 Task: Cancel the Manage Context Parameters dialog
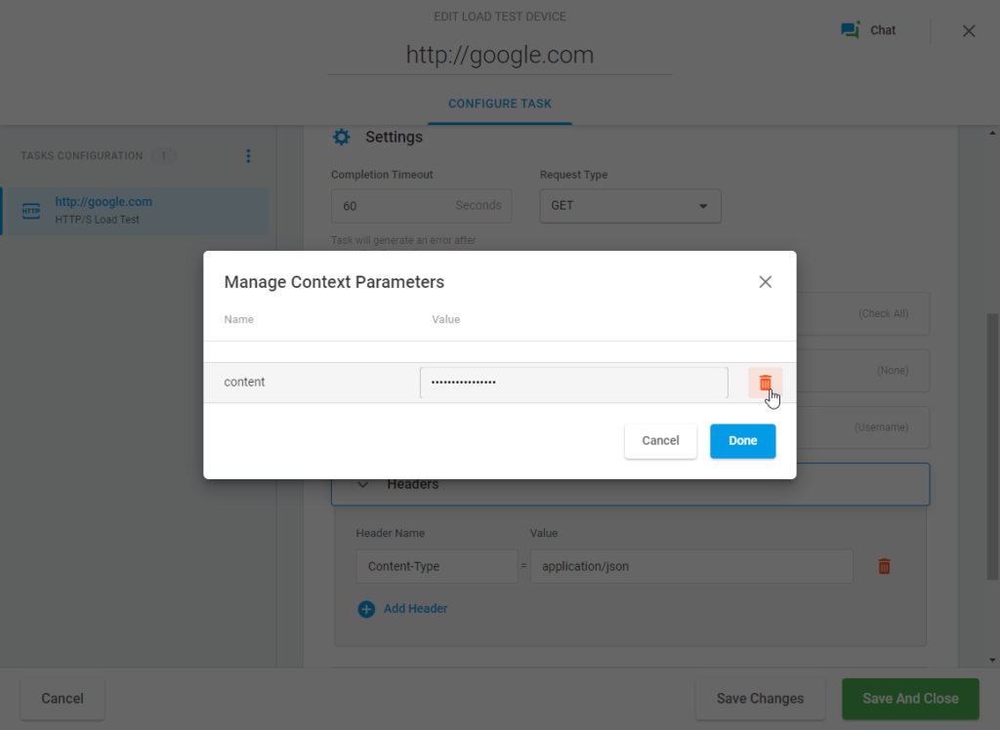[x=660, y=441]
